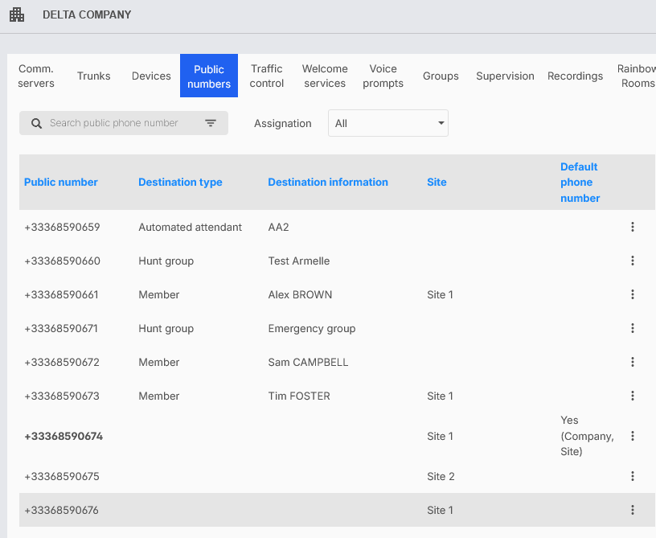
Task: Open three-dot menu for Sam CAMPBELL row
Action: [633, 363]
